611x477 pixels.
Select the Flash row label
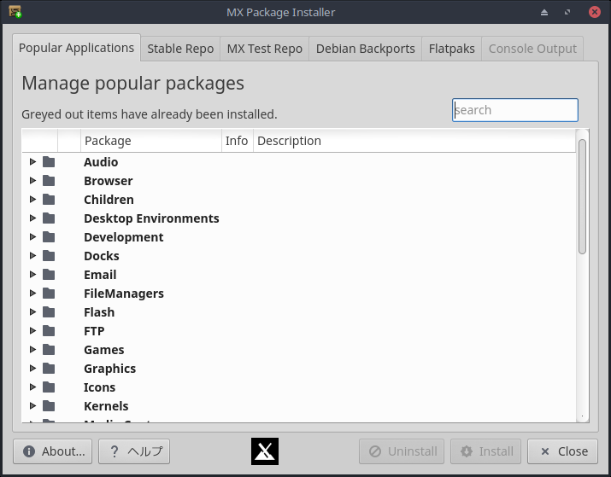(x=99, y=312)
